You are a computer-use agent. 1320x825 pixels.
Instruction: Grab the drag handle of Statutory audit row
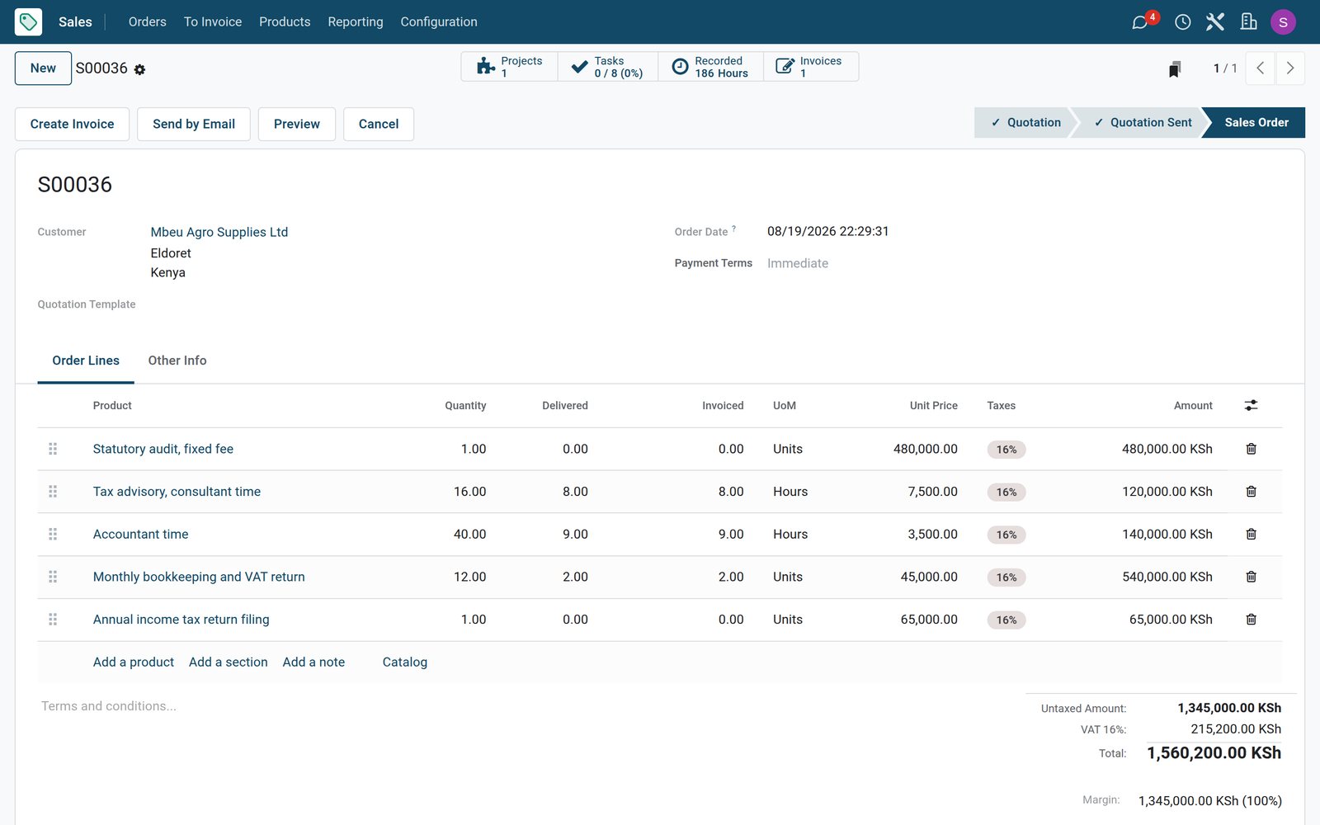tap(53, 449)
